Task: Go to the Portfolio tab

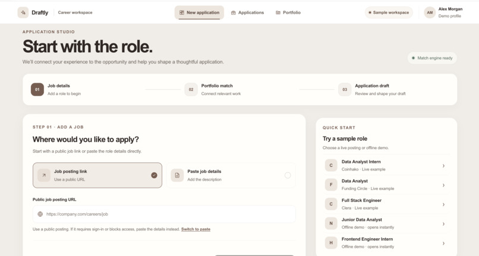Action: pos(288,12)
